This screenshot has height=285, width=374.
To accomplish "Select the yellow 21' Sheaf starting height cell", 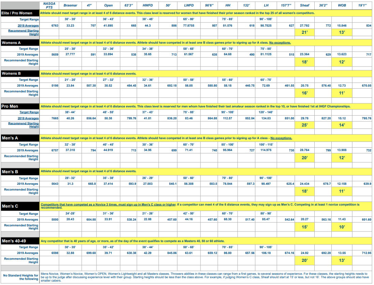I will (x=304, y=32).
